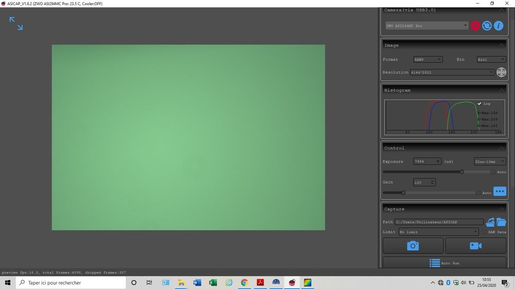Click the capture Path input field
This screenshot has width=515, height=289.
(439, 222)
